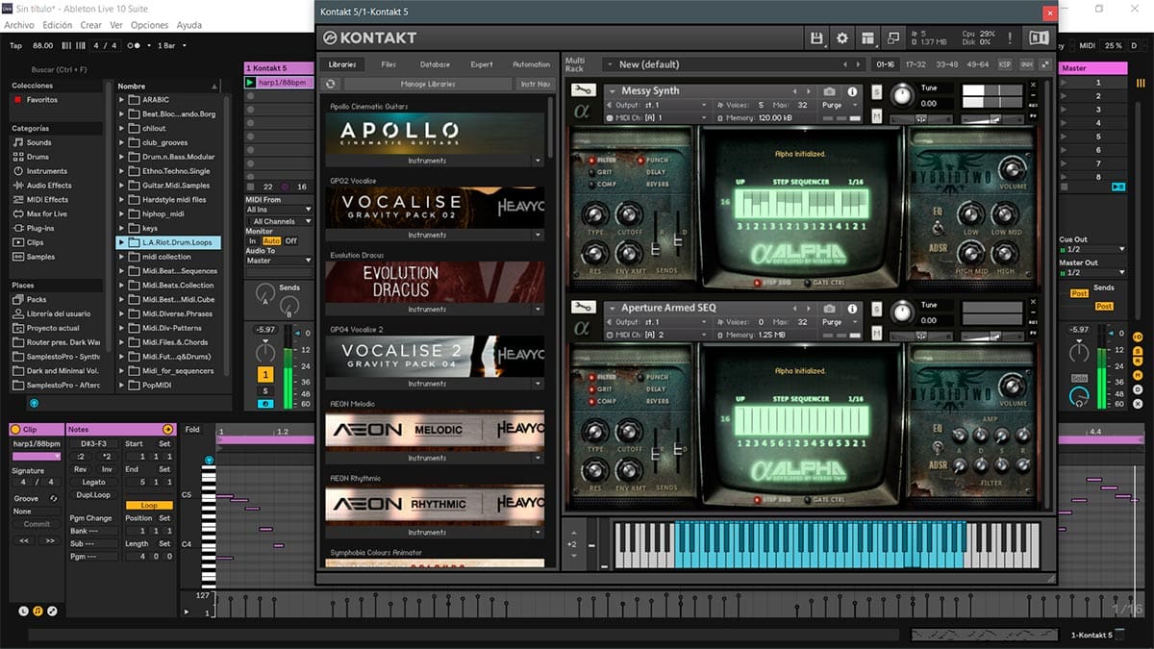Click the Buscar search field
The image size is (1154, 649).
point(58,69)
